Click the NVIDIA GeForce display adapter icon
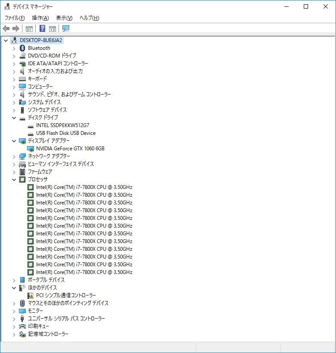This screenshot has width=336, height=353. pyautogui.click(x=31, y=149)
